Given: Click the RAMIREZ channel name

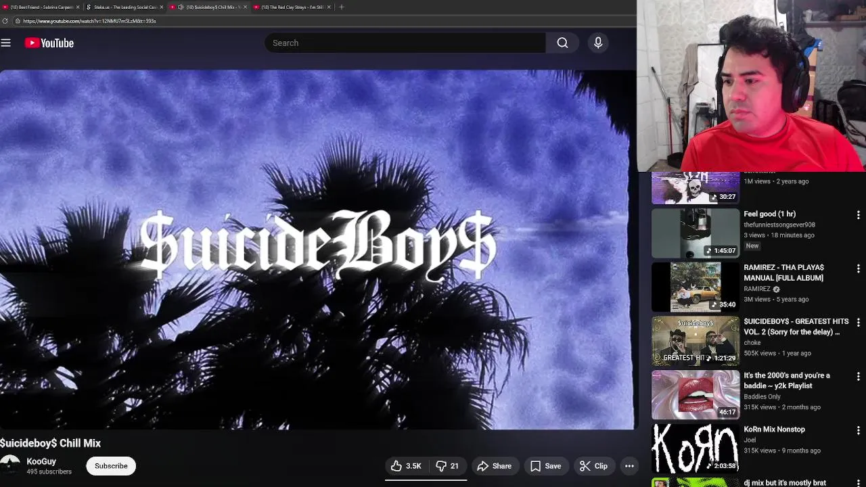Looking at the screenshot, I should click(x=757, y=289).
